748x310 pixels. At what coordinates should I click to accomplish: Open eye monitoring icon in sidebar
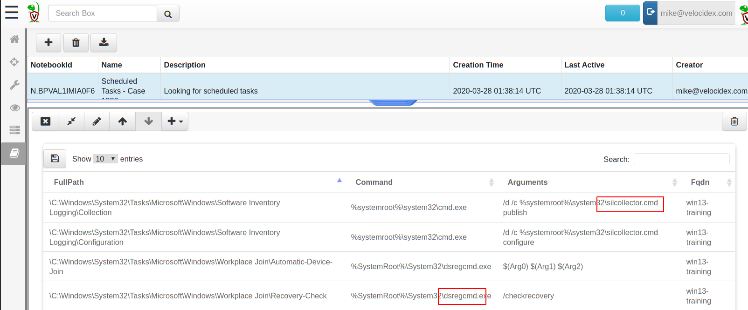pos(14,108)
